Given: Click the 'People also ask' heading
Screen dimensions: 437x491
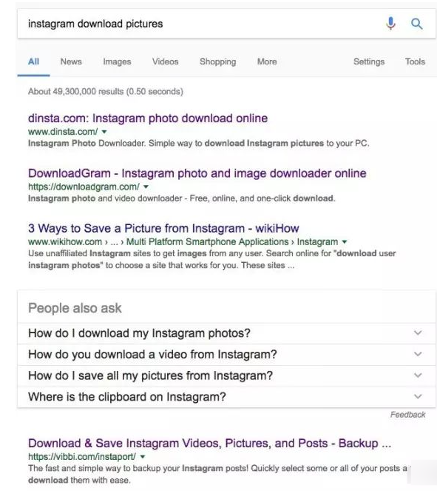Looking at the screenshot, I should click(75, 308).
